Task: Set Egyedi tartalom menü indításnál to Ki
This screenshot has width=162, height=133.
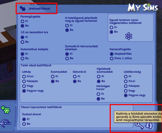Action: 111,28
